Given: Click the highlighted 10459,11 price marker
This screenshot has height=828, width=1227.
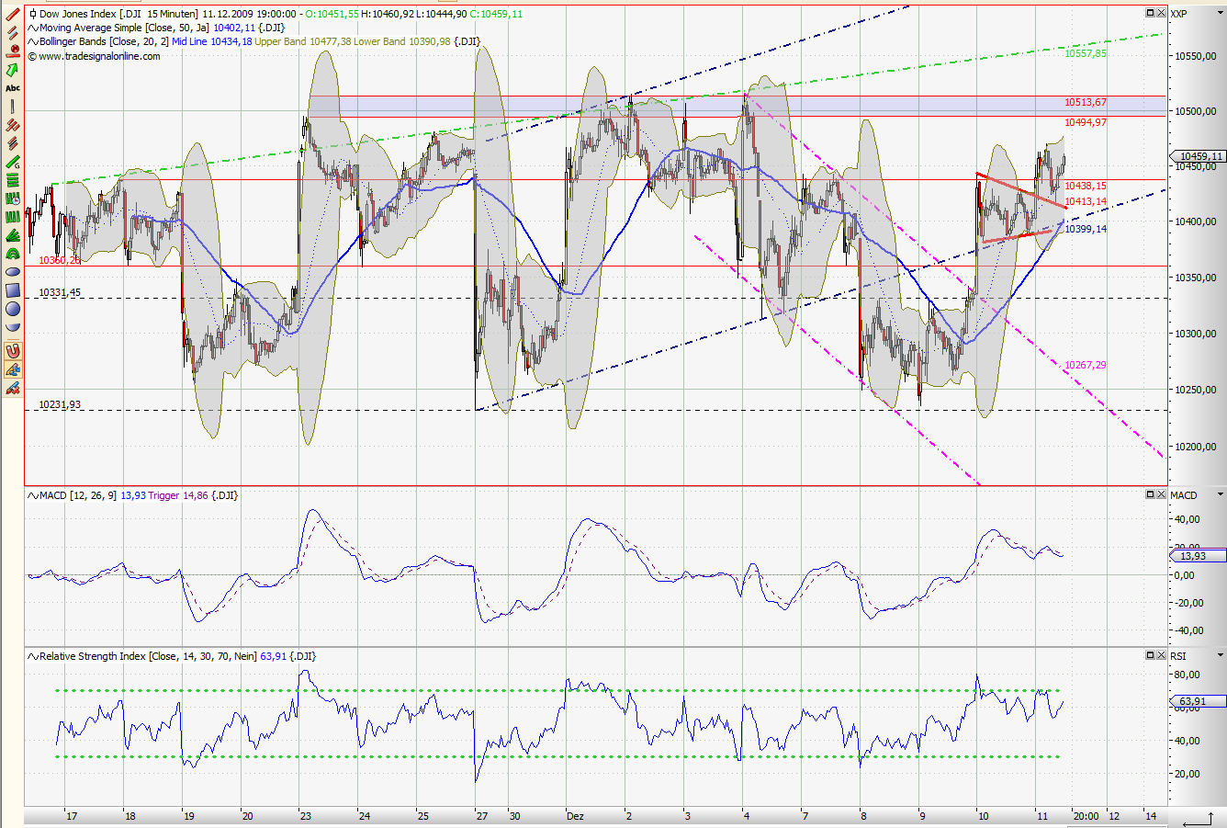Looking at the screenshot, I should point(1196,156).
